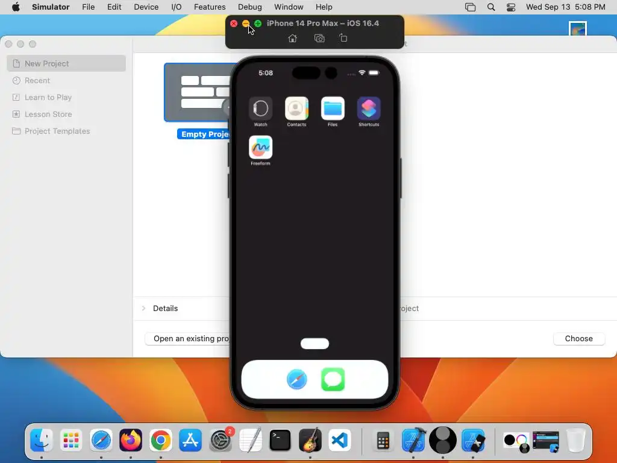The height and width of the screenshot is (463, 617).
Task: Open the Help menu
Action: [x=324, y=7]
